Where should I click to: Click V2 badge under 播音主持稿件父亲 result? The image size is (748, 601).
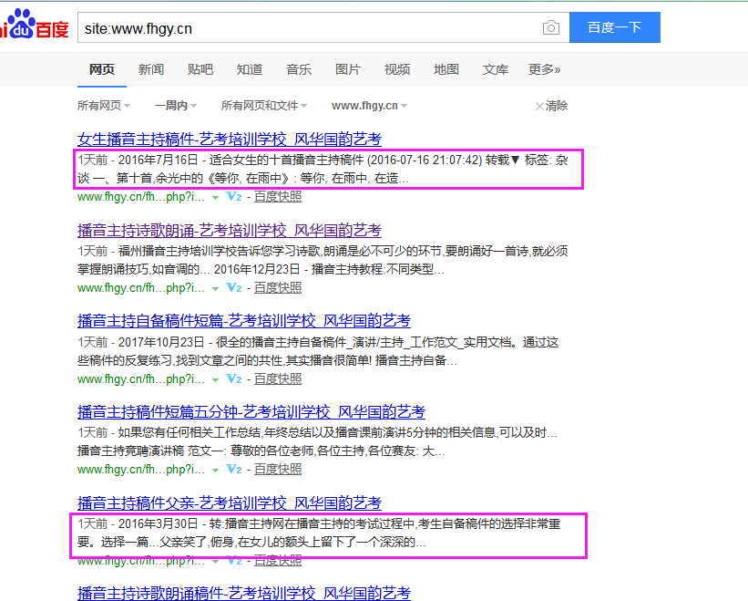coord(233,560)
